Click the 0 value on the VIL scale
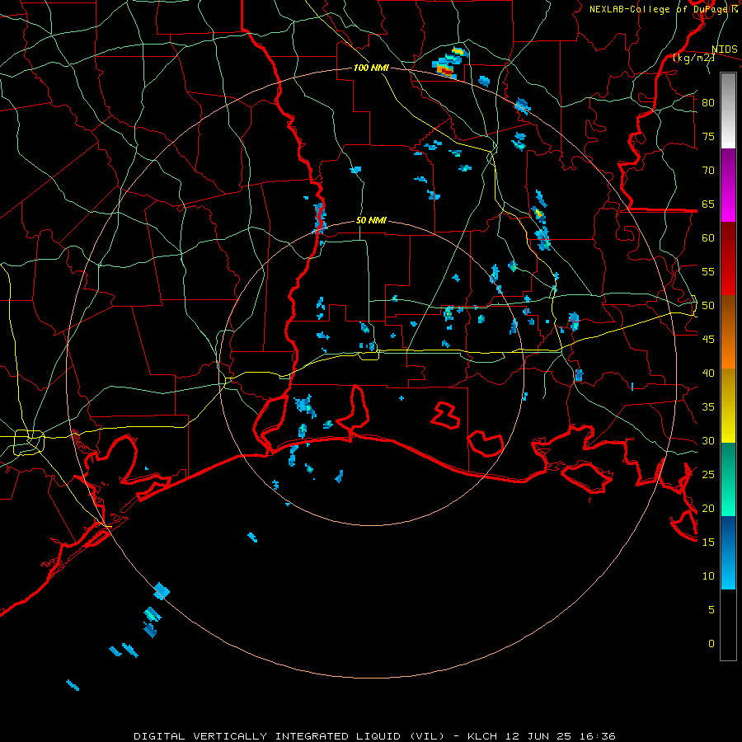The image size is (742, 742). [x=711, y=644]
